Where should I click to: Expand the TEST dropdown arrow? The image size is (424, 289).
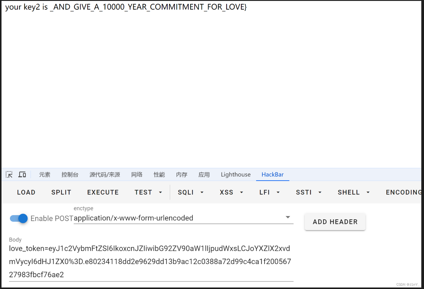coord(160,192)
